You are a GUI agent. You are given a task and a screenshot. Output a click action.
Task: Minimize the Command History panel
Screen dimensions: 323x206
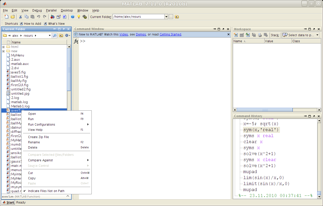click(305, 116)
